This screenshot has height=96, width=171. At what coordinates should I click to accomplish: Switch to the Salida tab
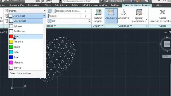tap(75, 5)
